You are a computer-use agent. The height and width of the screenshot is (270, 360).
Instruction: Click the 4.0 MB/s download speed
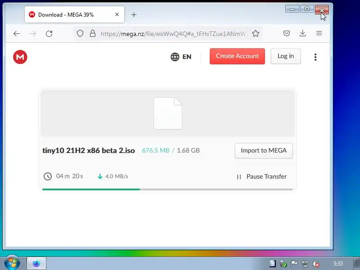(117, 176)
